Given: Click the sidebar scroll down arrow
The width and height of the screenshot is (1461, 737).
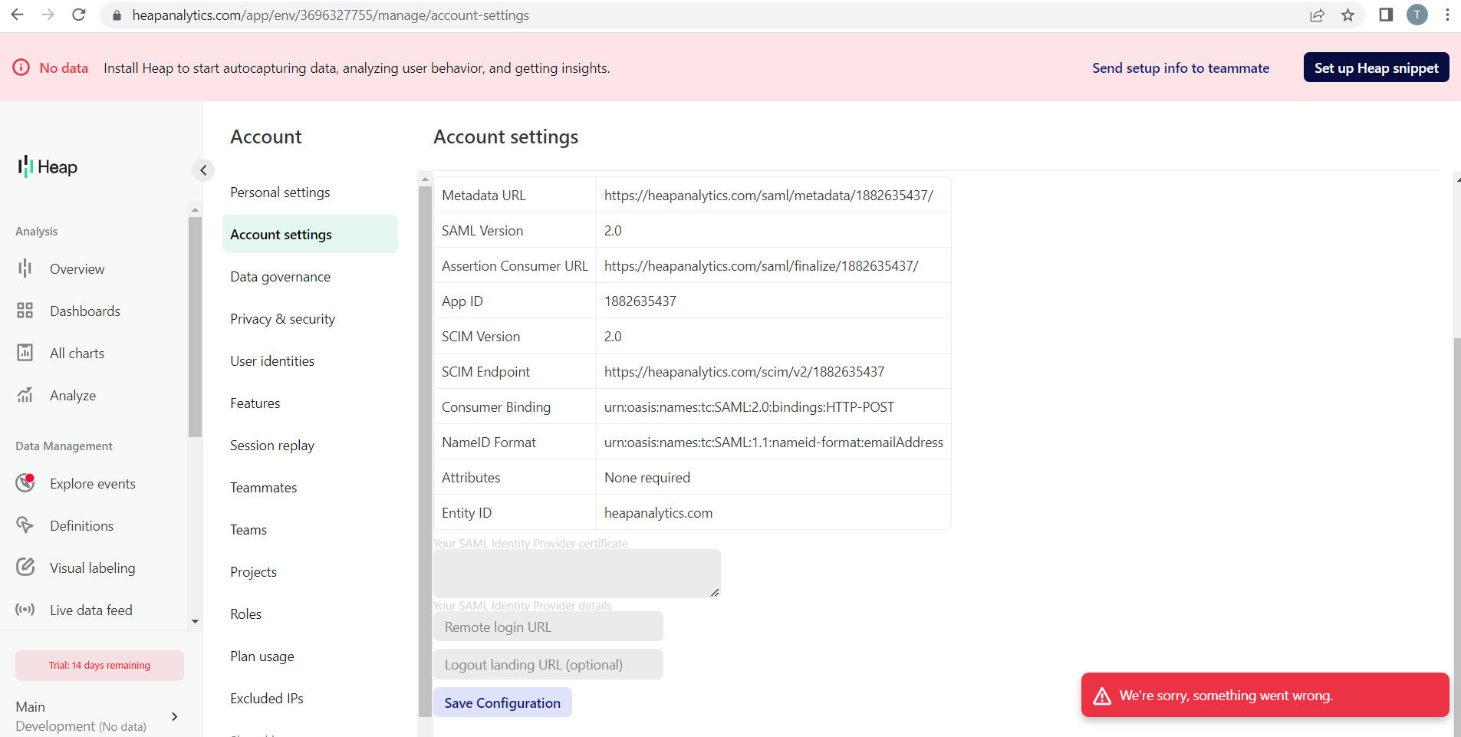Looking at the screenshot, I should pyautogui.click(x=195, y=622).
